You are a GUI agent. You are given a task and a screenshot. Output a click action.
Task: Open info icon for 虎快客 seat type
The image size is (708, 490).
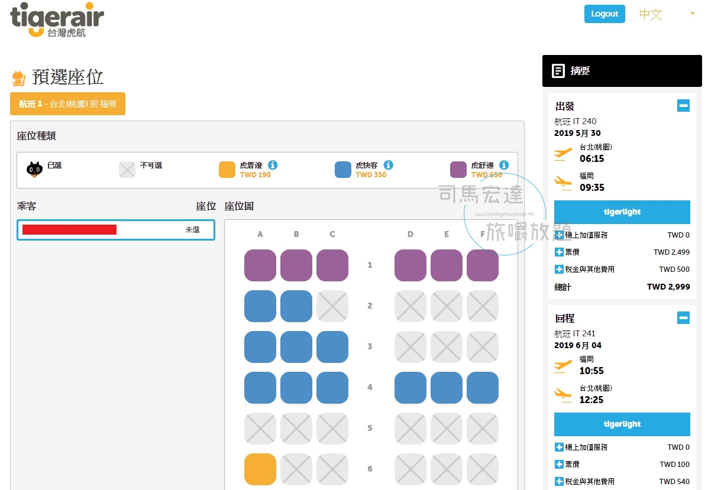[389, 165]
